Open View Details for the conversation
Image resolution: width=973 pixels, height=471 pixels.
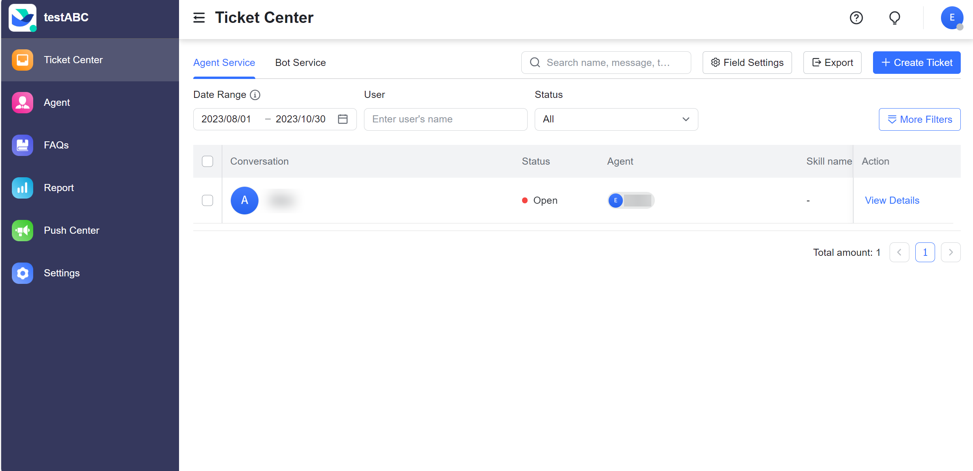point(892,200)
